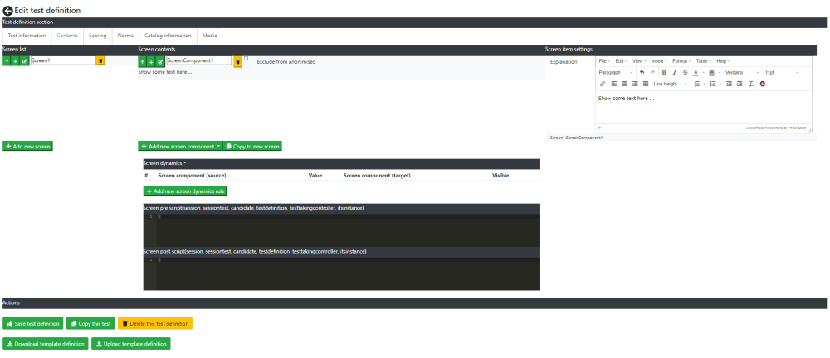The image size is (830, 358).
Task: Click the undo arrow in the editor toolbar
Action: (642, 72)
